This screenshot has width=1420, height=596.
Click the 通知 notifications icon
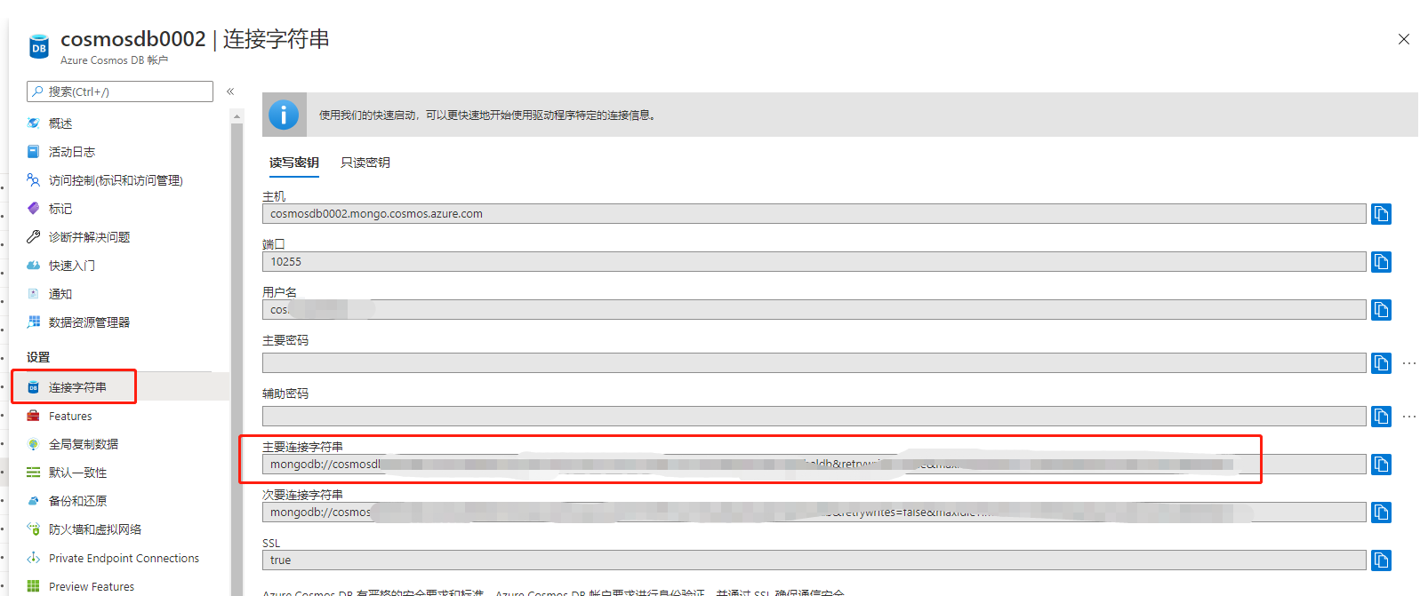33,294
